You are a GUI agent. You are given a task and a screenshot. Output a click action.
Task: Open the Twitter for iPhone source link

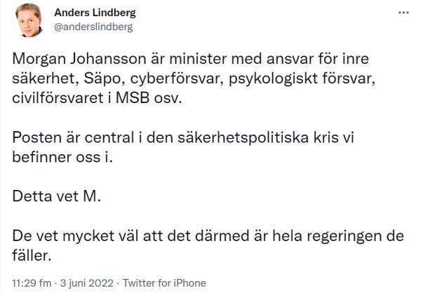164,283
